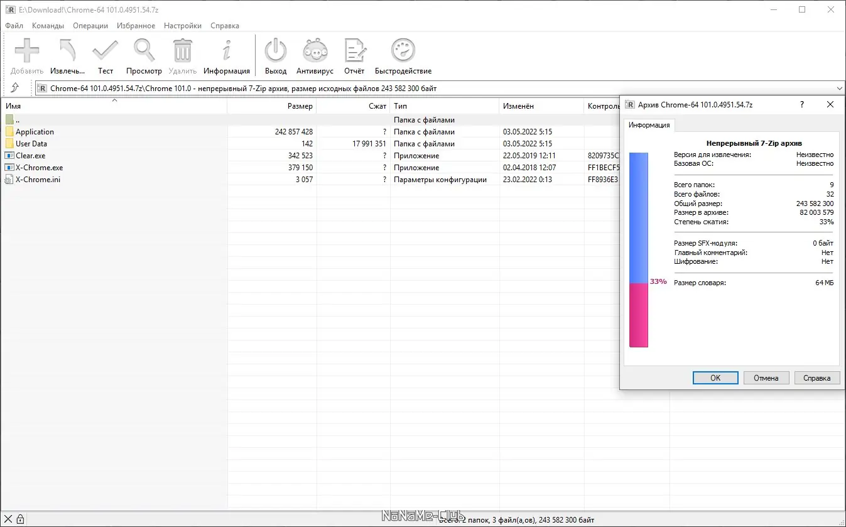The height and width of the screenshot is (527, 846).
Task: Click the size value 379 150
Action: (x=300, y=168)
